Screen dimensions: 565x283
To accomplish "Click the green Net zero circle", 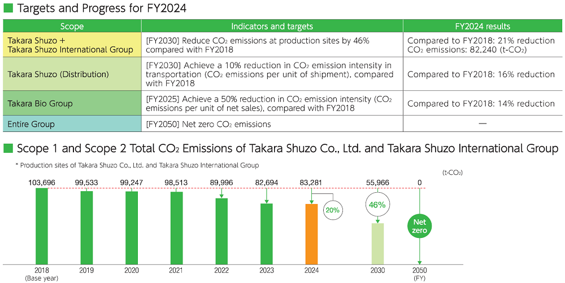I will pos(419,227).
